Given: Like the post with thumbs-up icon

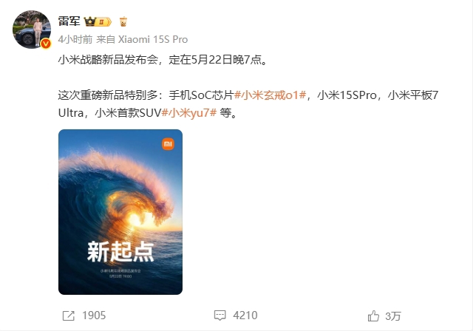Looking at the screenshot, I should pyautogui.click(x=373, y=315).
